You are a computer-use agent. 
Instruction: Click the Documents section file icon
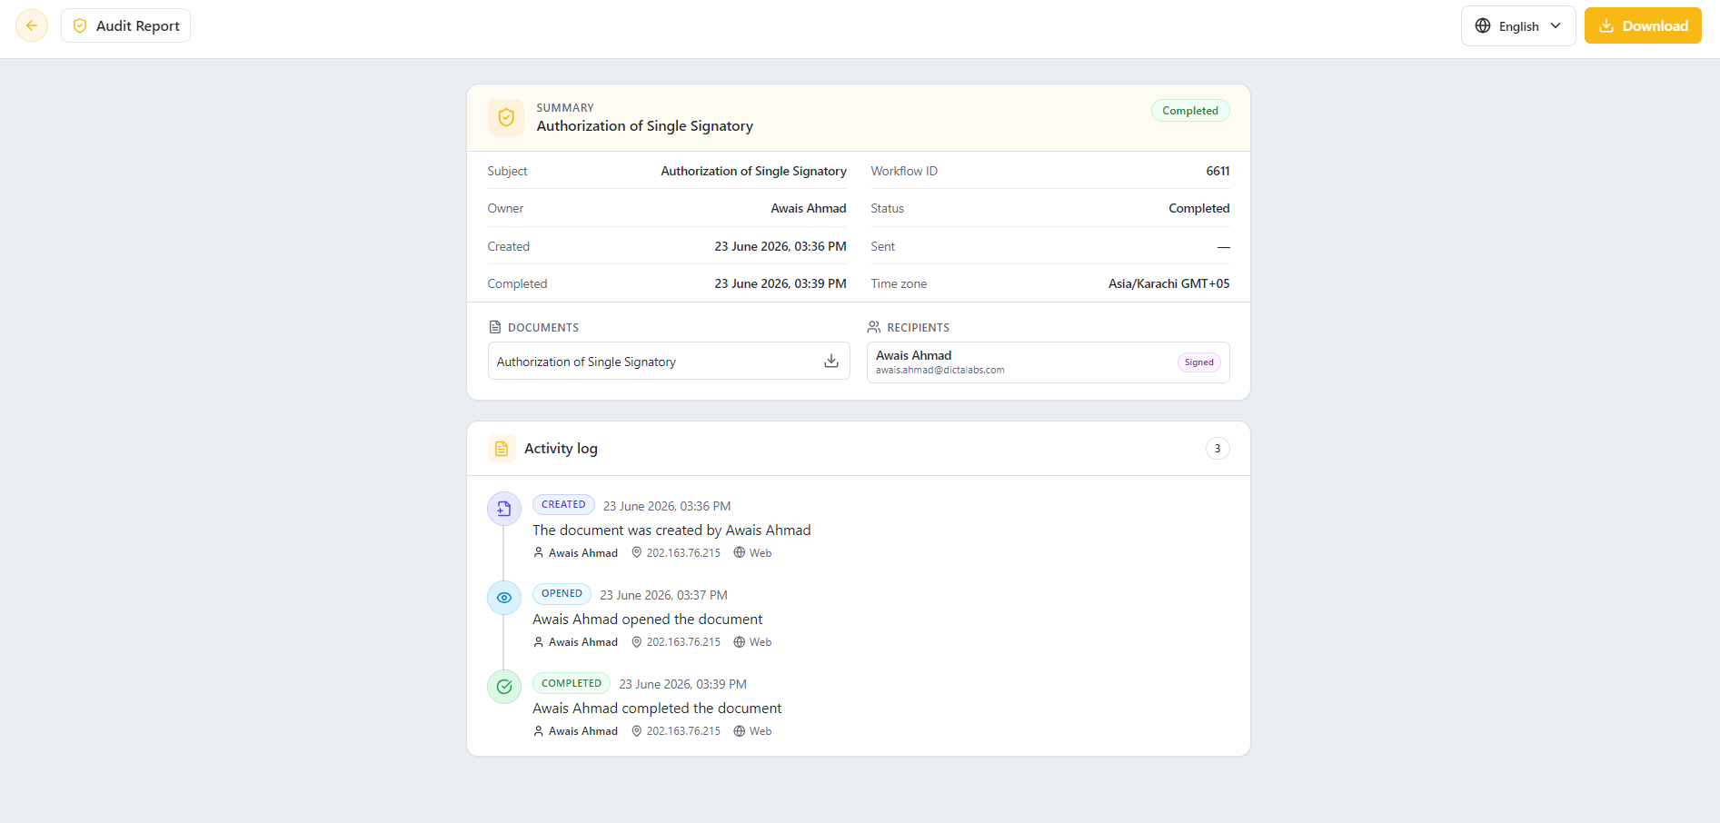pyautogui.click(x=495, y=327)
